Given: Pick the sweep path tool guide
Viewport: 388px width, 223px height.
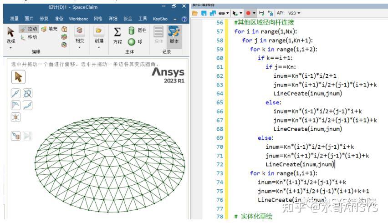Looking at the screenshot, I should click(x=27, y=105).
